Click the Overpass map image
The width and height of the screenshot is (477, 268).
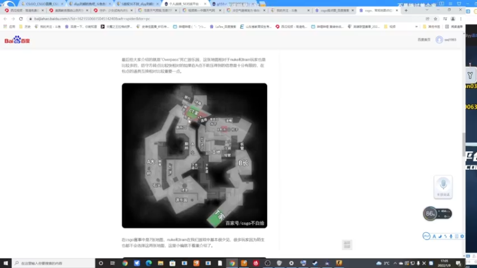pyautogui.click(x=194, y=155)
